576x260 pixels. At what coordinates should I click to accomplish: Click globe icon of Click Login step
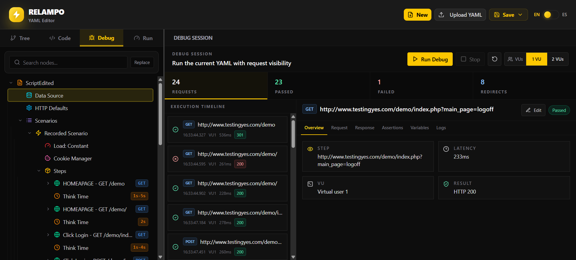57,235
